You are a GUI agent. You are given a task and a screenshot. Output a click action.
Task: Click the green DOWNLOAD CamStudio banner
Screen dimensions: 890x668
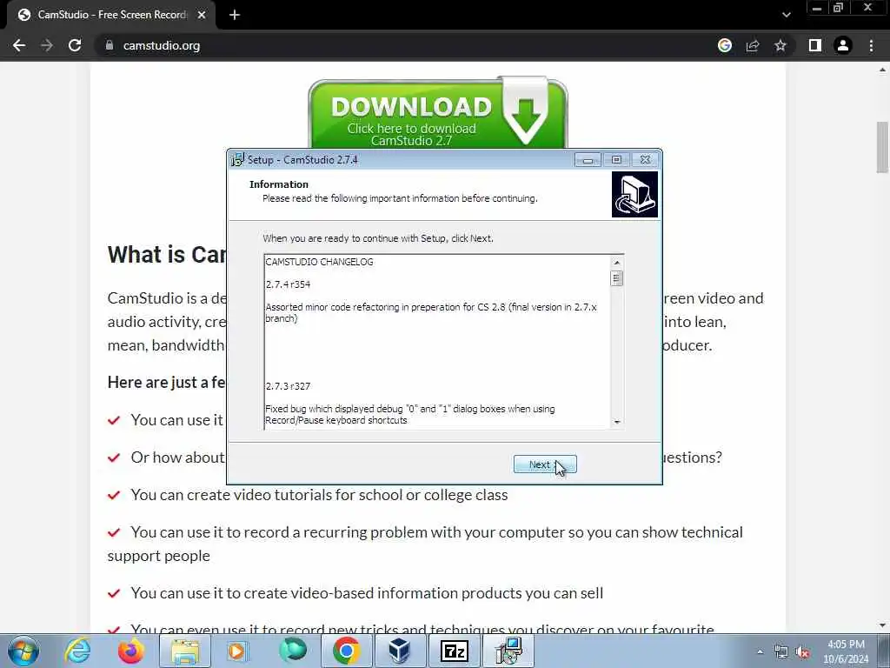[x=438, y=114]
